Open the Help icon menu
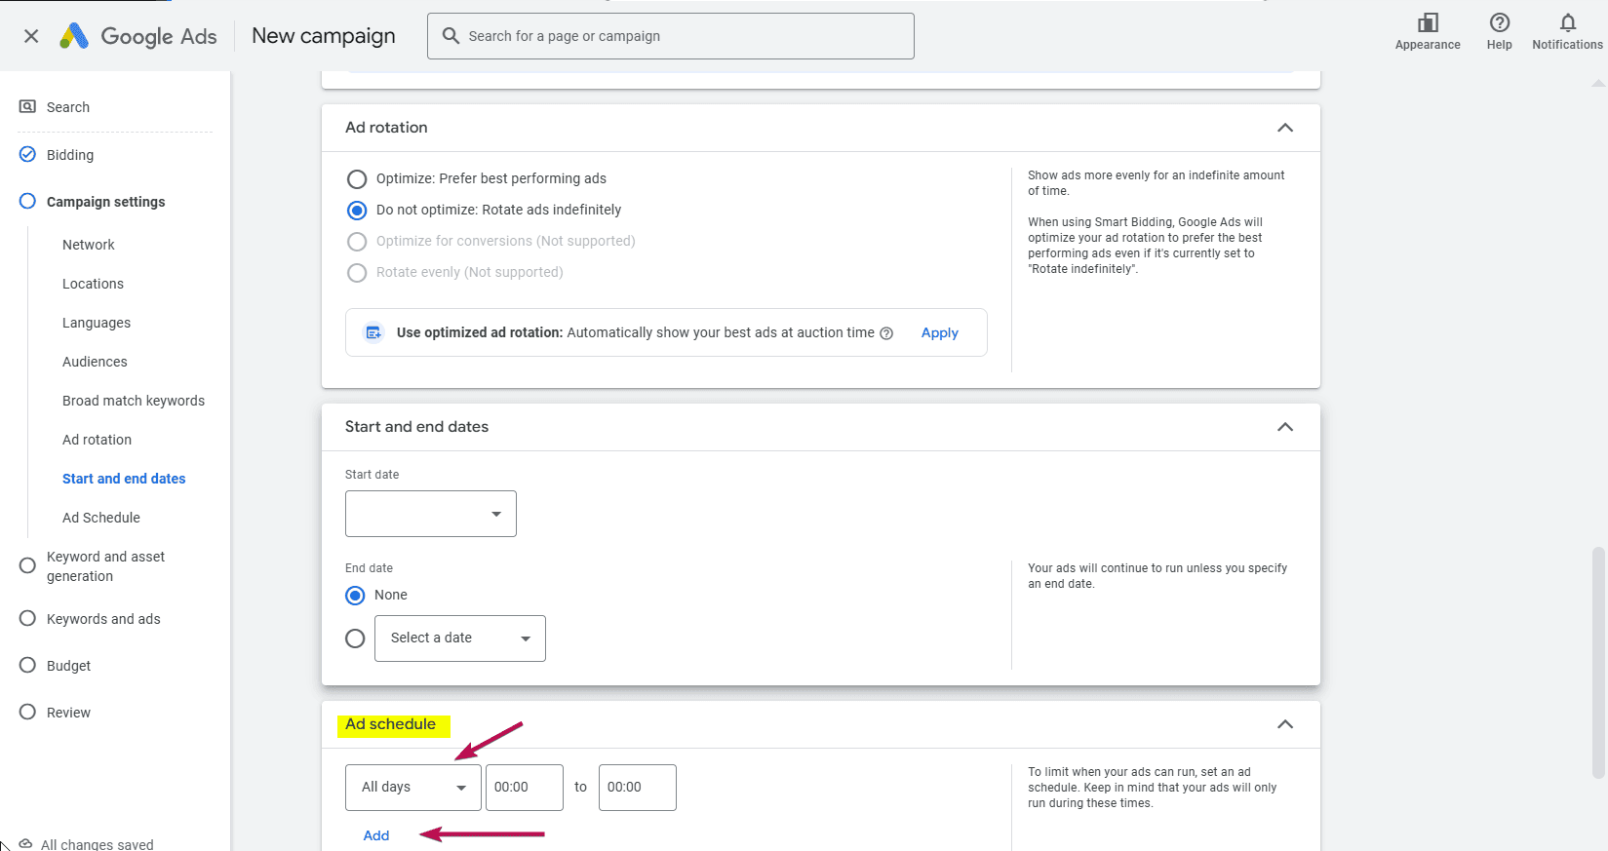Viewport: 1608px width, 851px height. pos(1499,23)
